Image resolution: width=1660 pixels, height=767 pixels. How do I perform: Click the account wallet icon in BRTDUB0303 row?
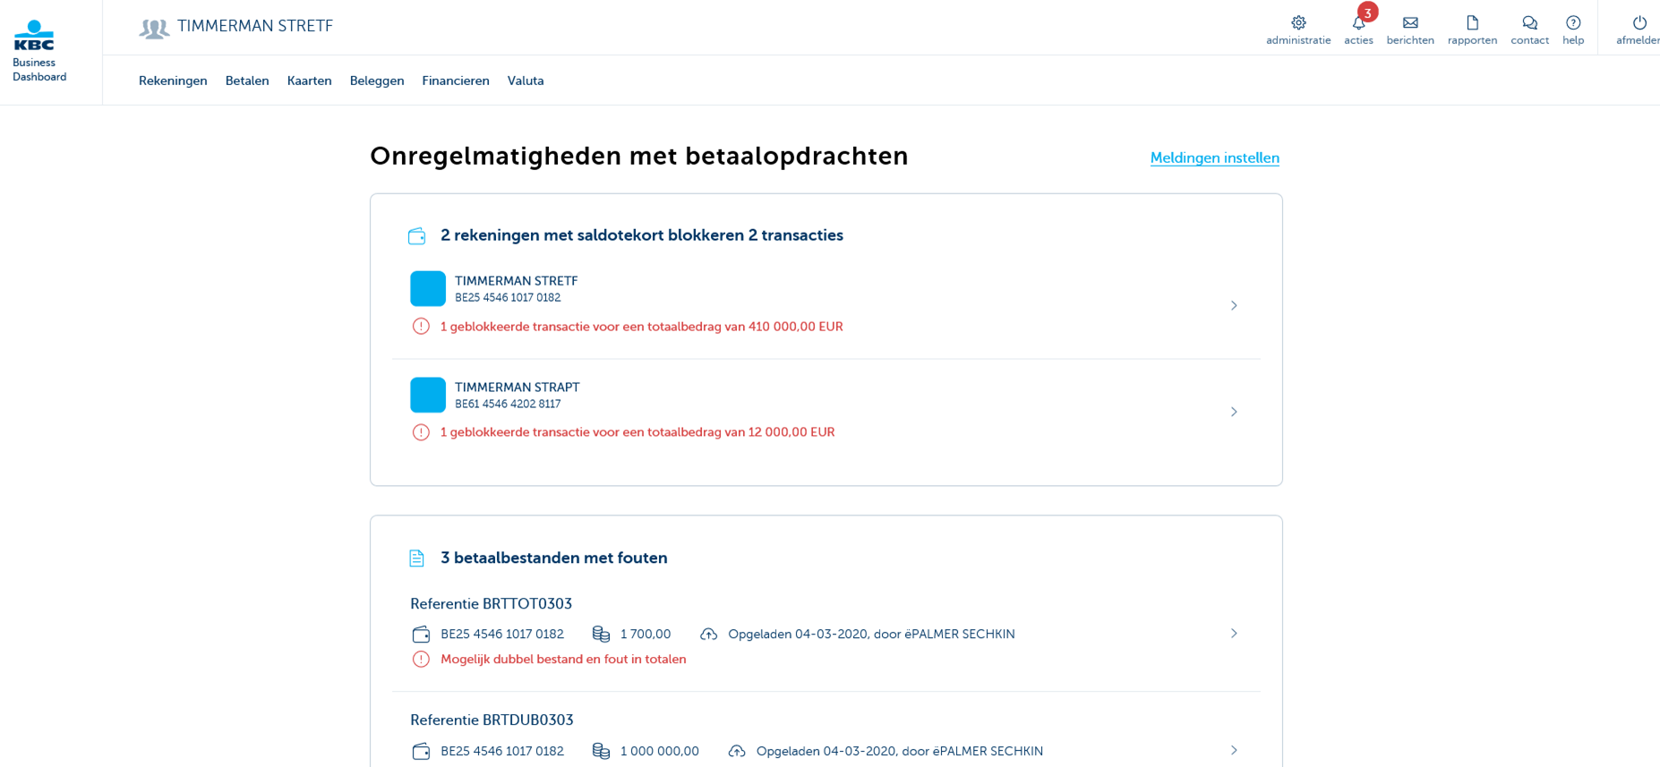pos(421,752)
